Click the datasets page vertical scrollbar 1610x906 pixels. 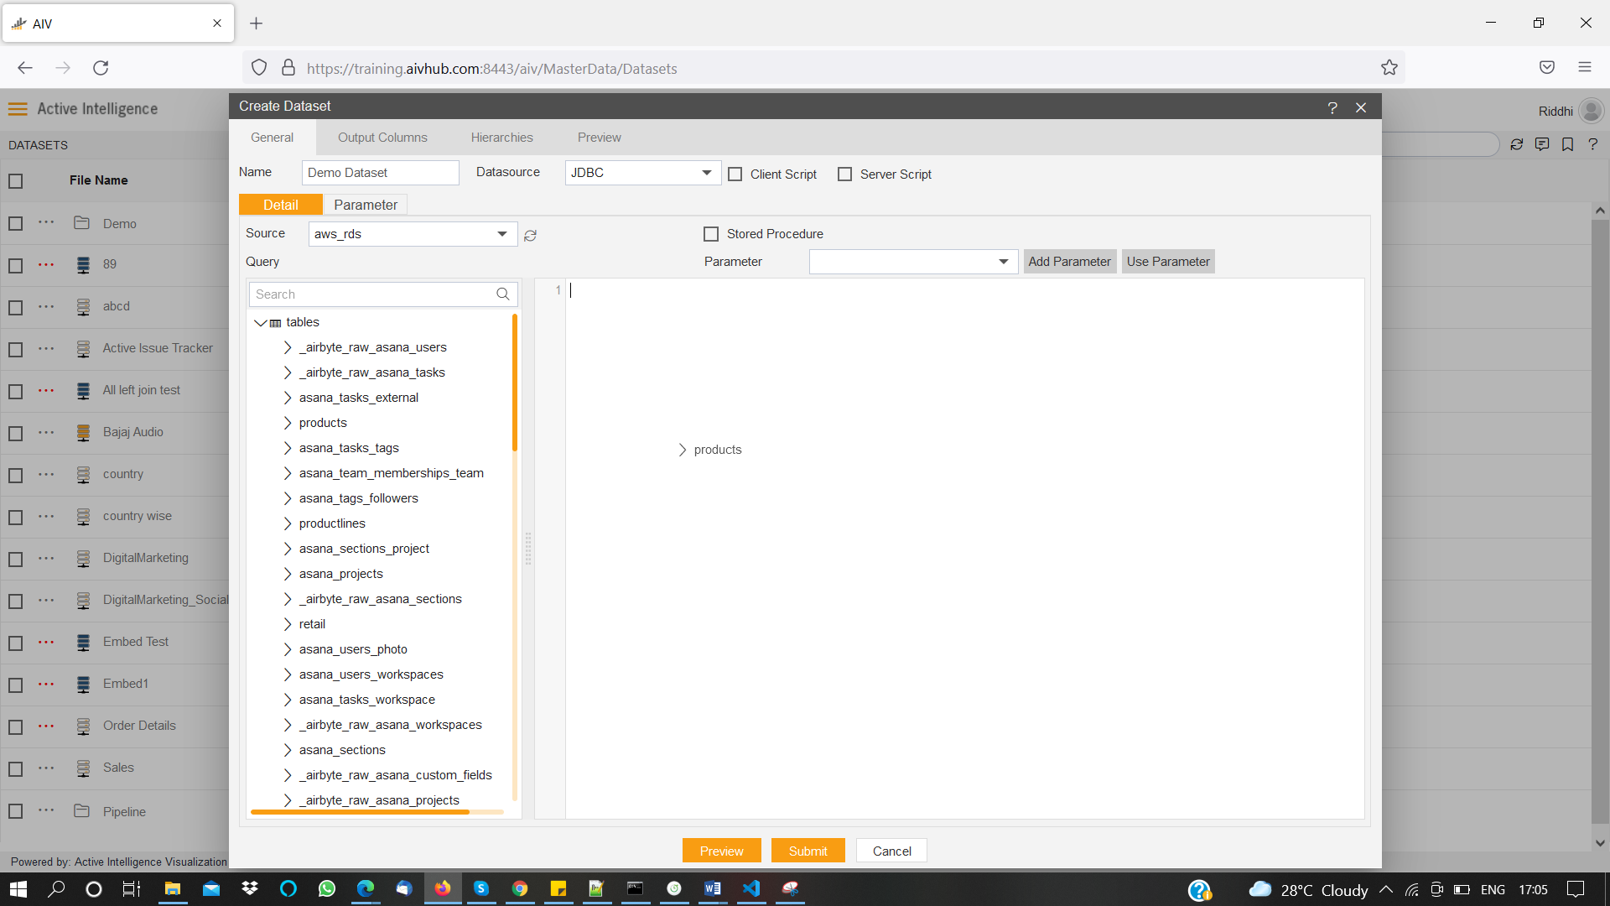(1600, 520)
